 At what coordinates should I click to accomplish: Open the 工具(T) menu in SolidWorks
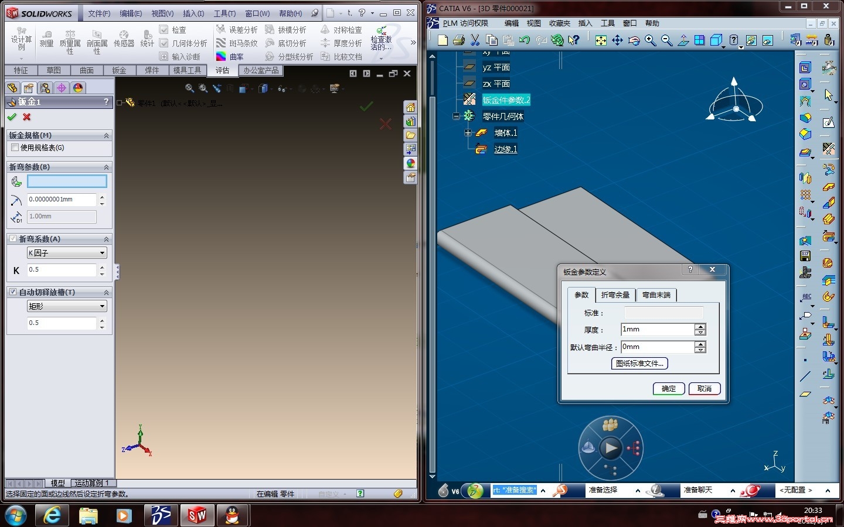click(x=224, y=13)
